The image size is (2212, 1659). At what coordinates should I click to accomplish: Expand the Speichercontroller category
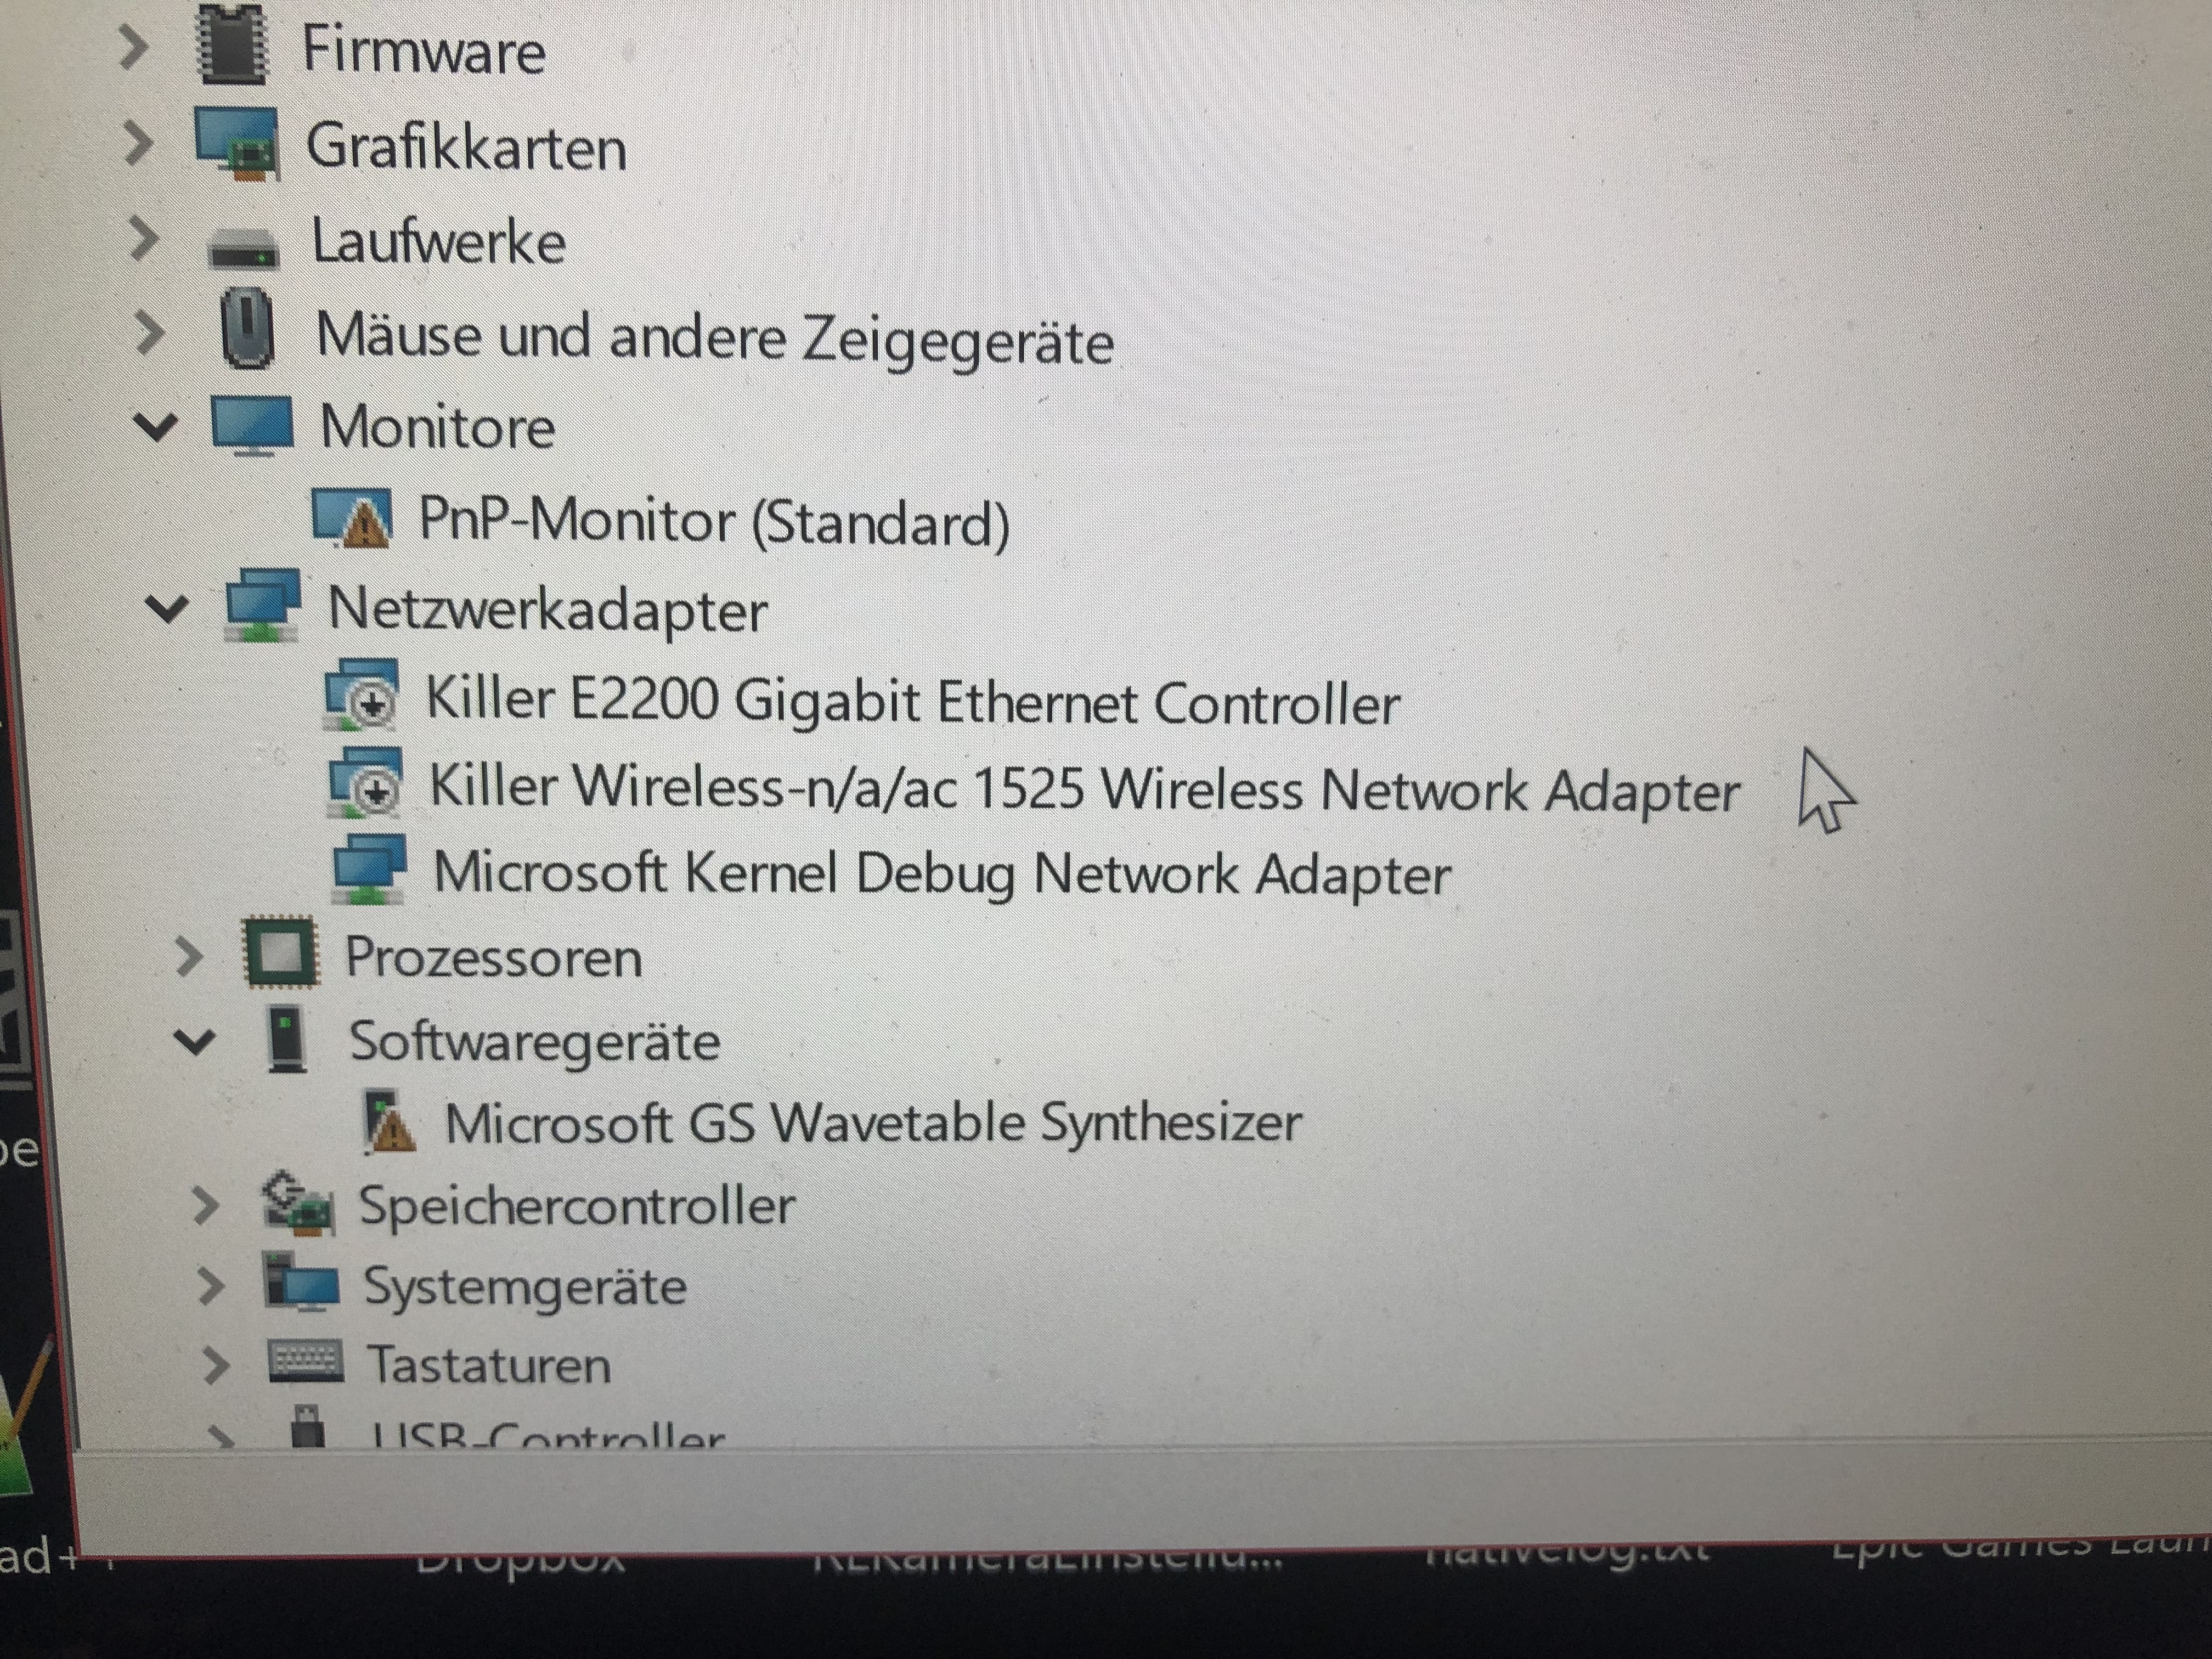point(205,1205)
